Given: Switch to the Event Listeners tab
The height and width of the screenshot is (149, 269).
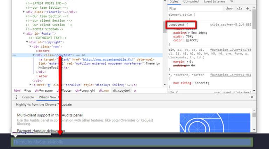Looking at the screenshot, I should coord(214,2).
